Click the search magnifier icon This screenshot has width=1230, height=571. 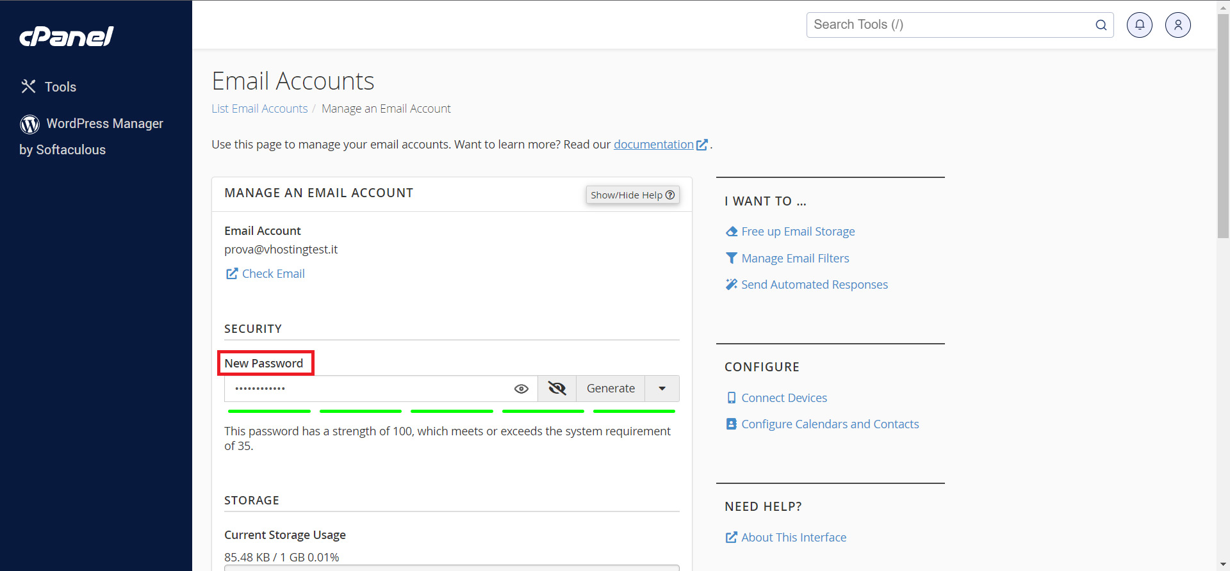(x=1101, y=25)
